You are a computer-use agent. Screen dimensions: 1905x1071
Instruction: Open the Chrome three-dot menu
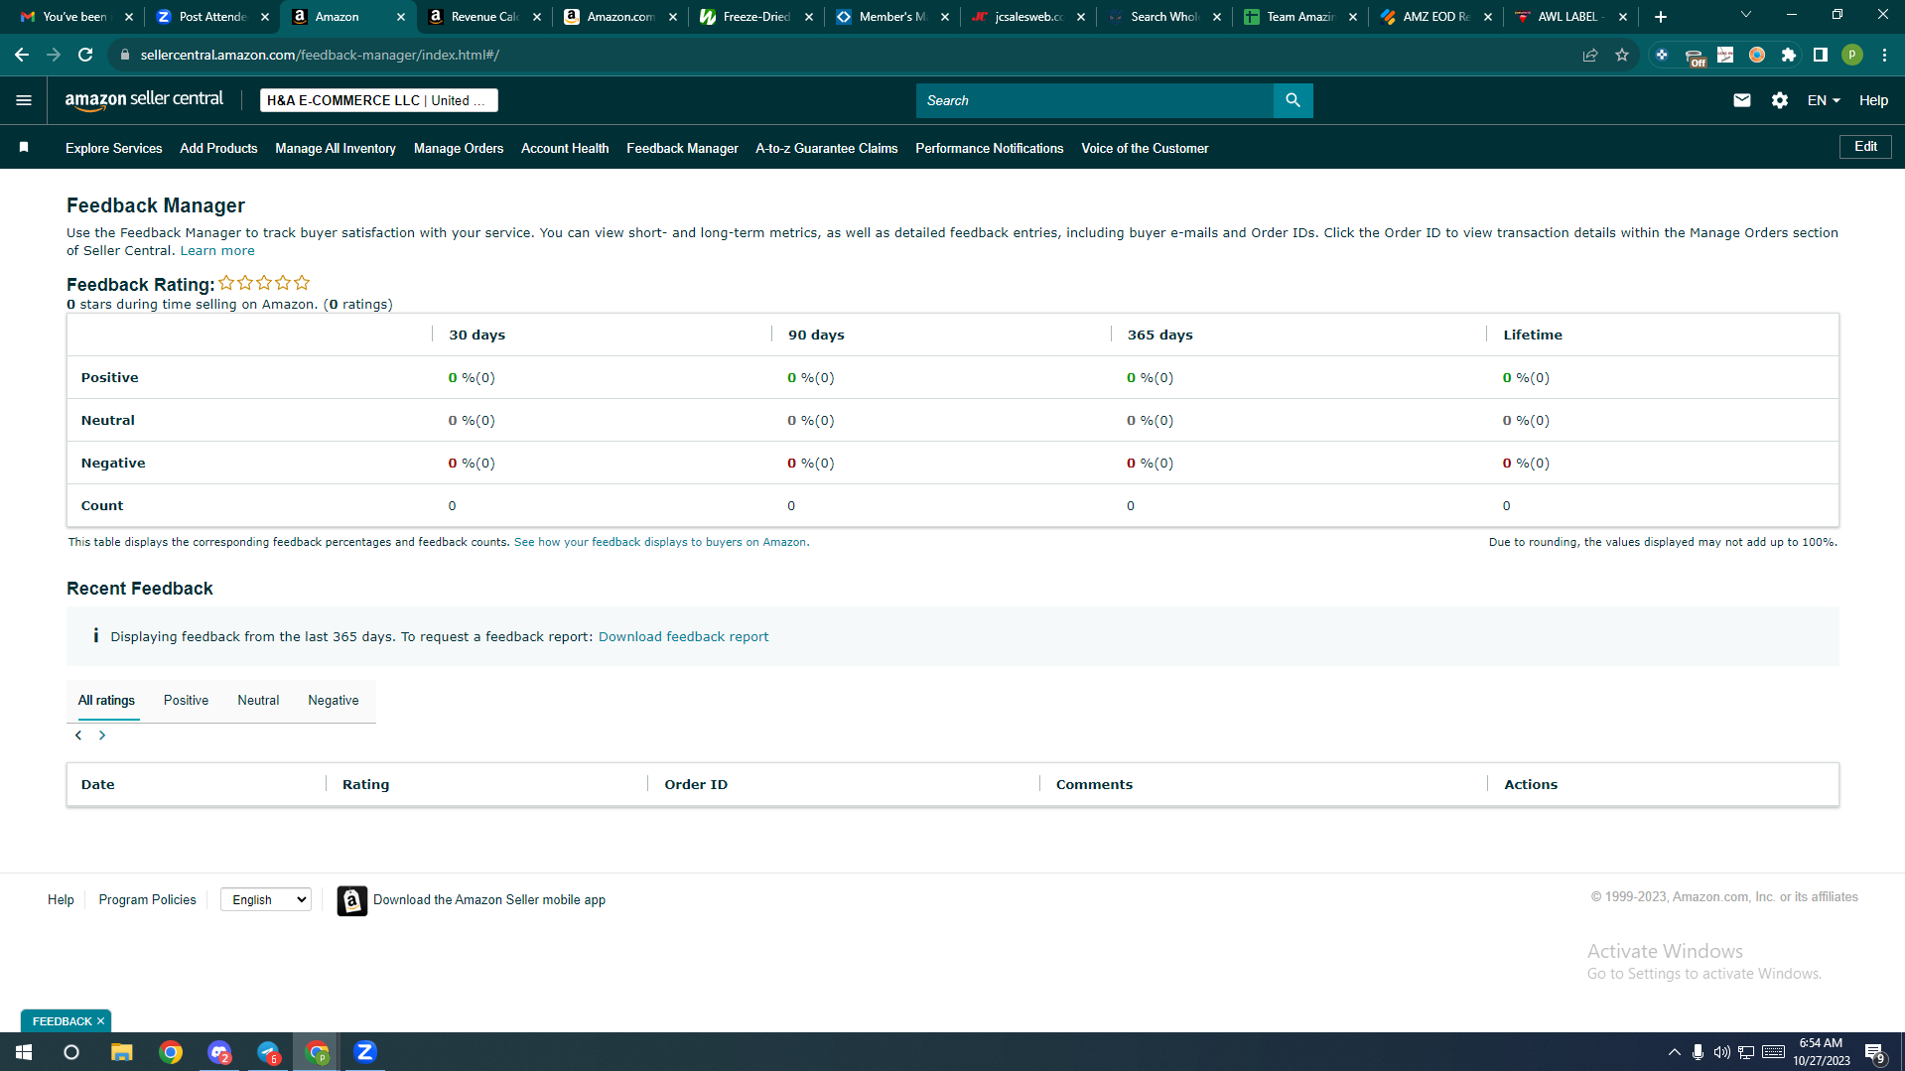point(1884,55)
